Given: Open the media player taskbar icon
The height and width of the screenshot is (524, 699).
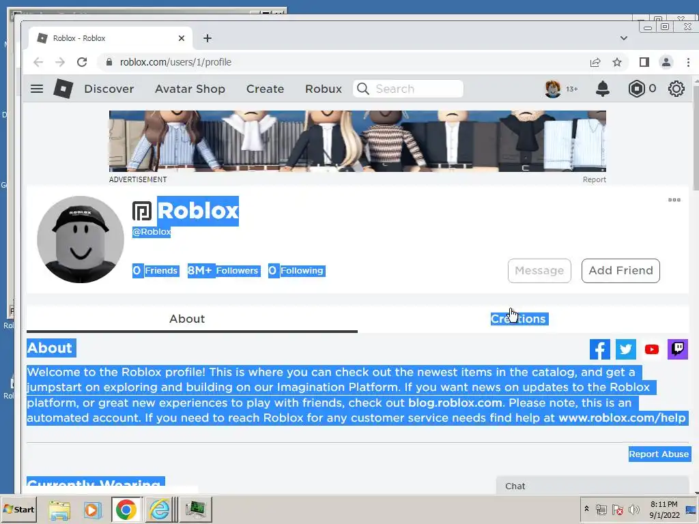Looking at the screenshot, I should coord(92,509).
